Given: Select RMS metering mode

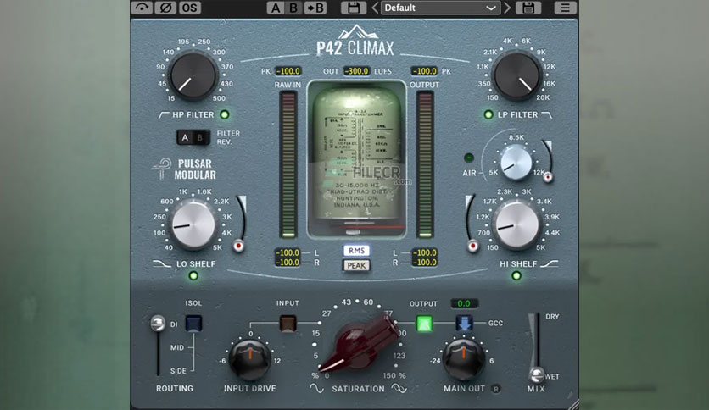Looking at the screenshot, I should (x=356, y=251).
